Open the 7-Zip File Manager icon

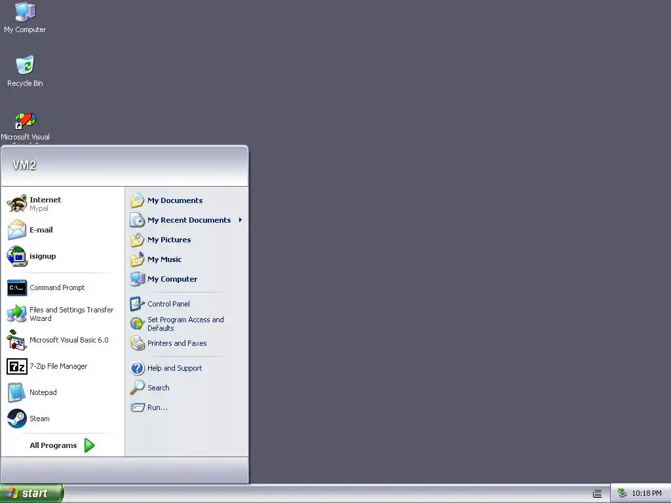[x=17, y=367]
